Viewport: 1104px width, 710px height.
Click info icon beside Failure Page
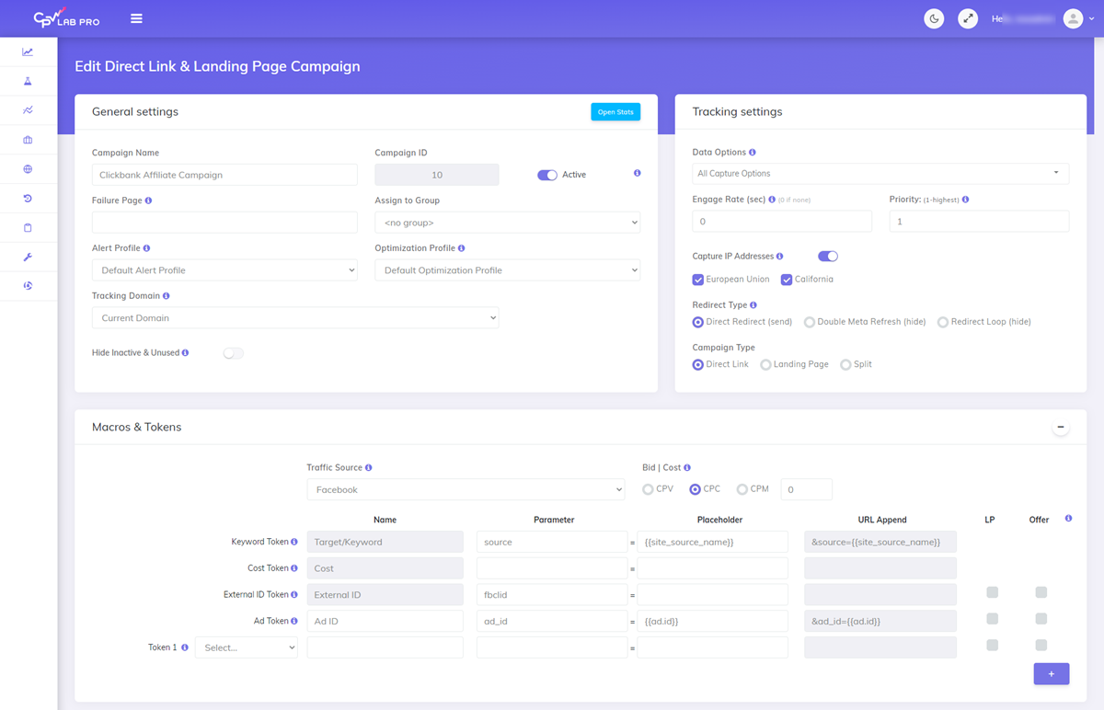(149, 200)
